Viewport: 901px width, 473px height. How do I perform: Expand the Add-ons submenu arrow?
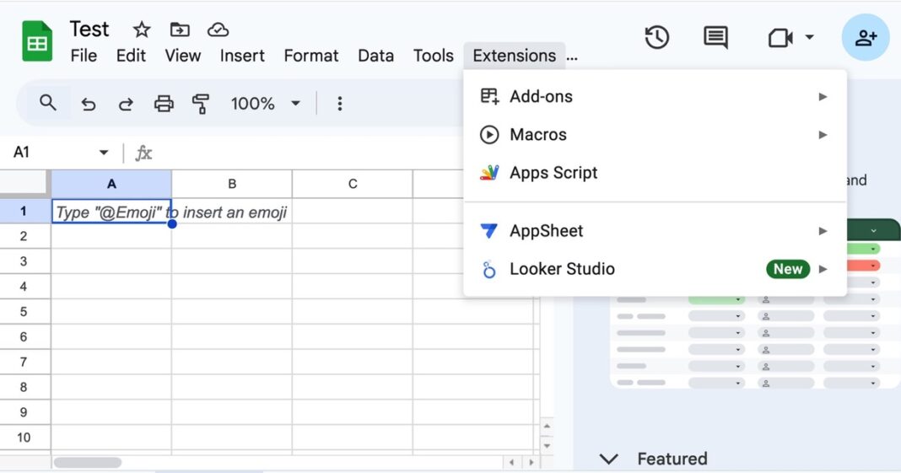click(x=823, y=96)
